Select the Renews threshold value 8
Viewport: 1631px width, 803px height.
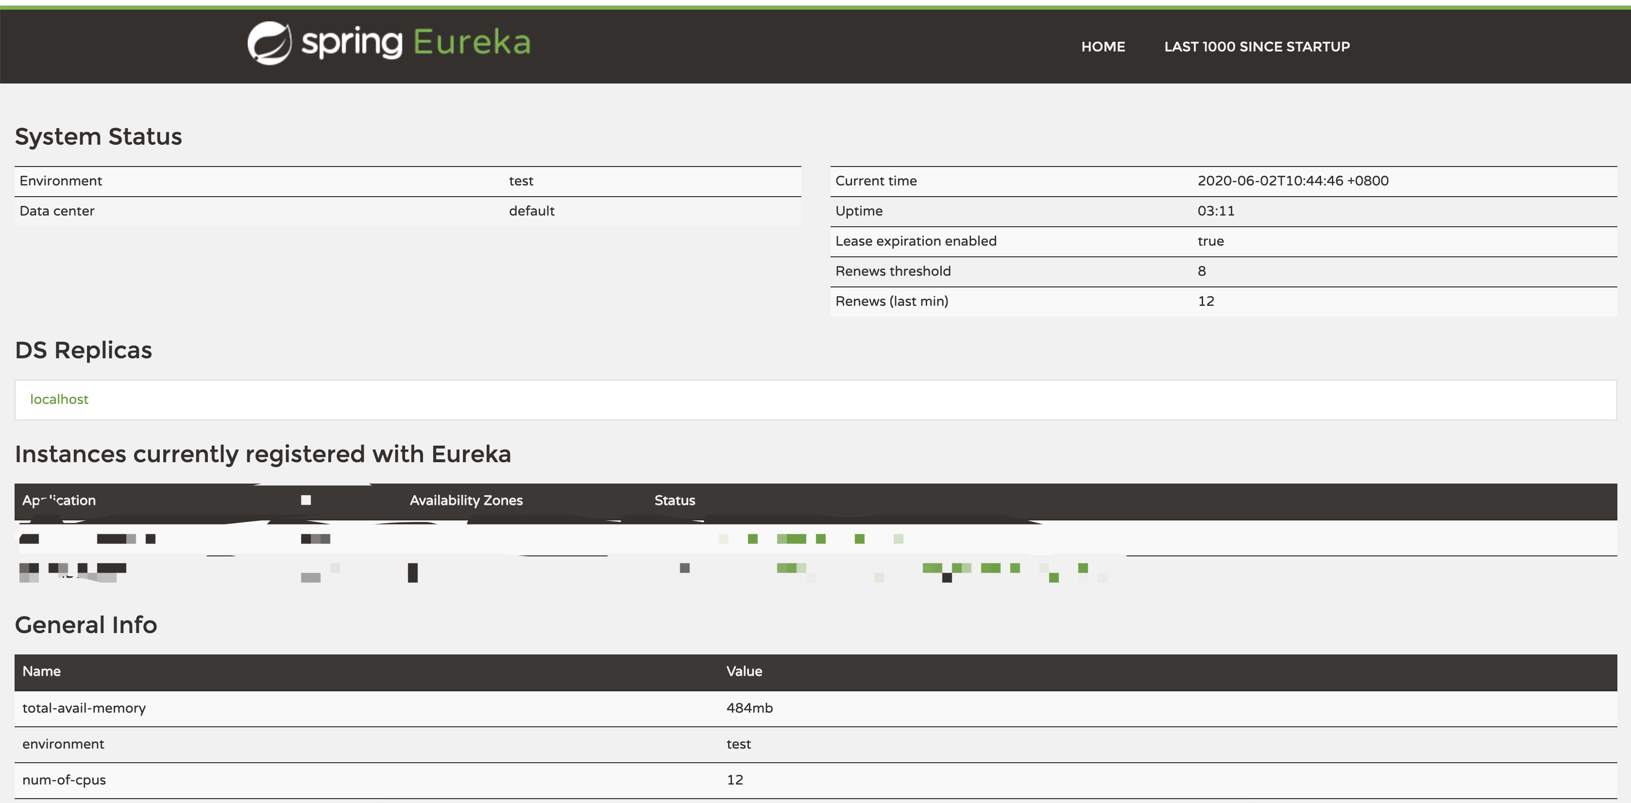[1201, 271]
